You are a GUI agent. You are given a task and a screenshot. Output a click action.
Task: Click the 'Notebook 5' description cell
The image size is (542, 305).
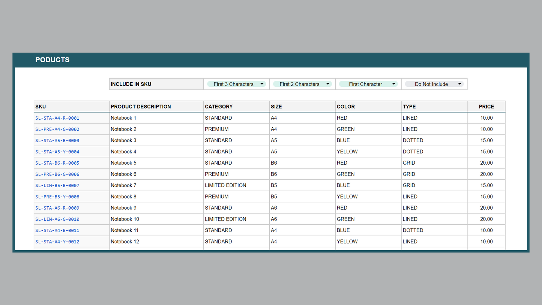coord(124,163)
